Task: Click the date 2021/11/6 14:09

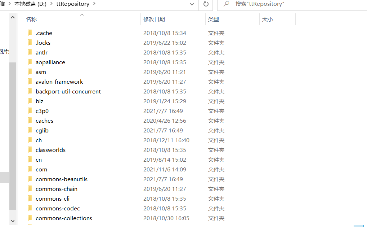Action: [x=165, y=169]
